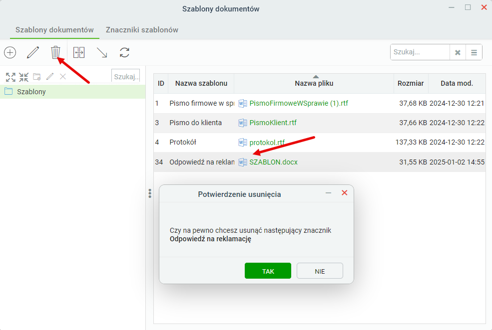The width and height of the screenshot is (492, 330).
Task: Select the Szablony tree item label
Action: pyautogui.click(x=31, y=92)
